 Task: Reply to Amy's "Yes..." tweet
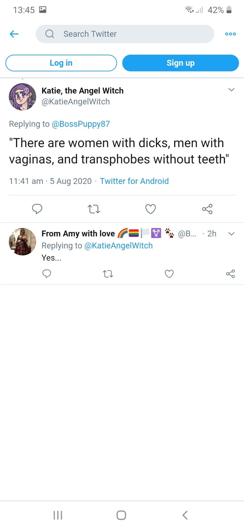pos(47,273)
